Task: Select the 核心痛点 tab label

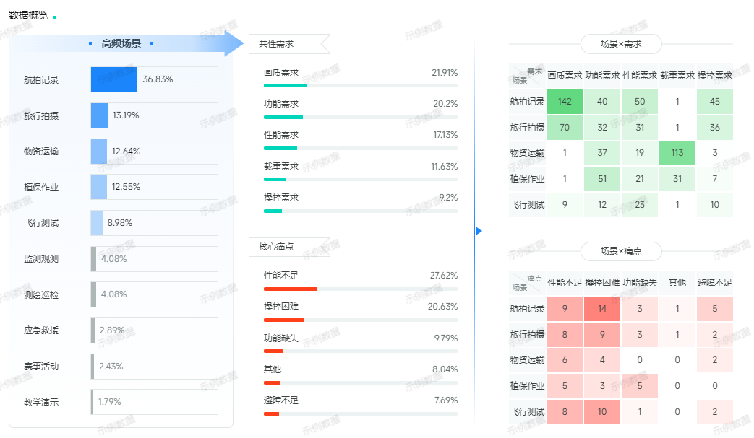Action: 277,246
